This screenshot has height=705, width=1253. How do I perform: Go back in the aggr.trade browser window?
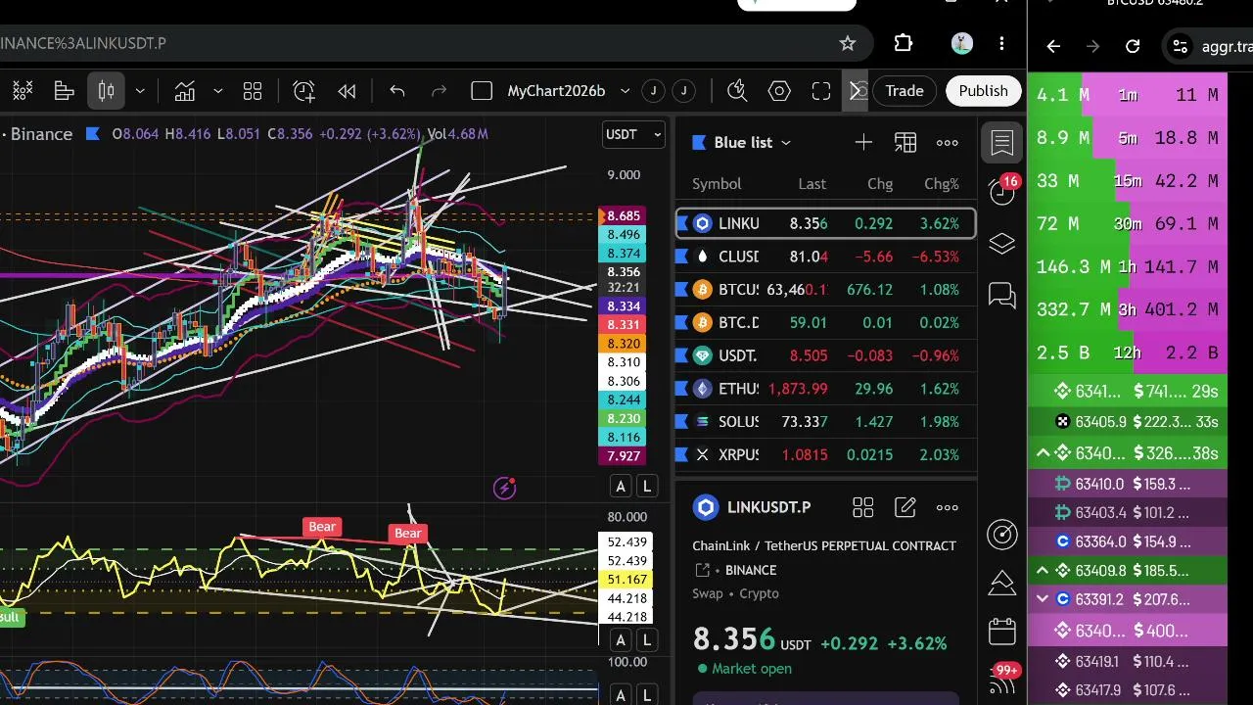(x=1053, y=46)
